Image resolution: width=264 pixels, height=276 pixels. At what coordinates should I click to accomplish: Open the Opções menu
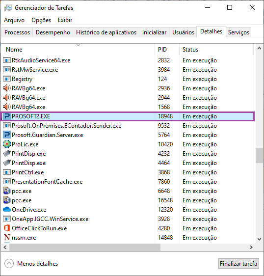tap(41, 20)
